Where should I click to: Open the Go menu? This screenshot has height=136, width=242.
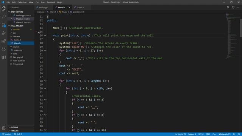37,2
